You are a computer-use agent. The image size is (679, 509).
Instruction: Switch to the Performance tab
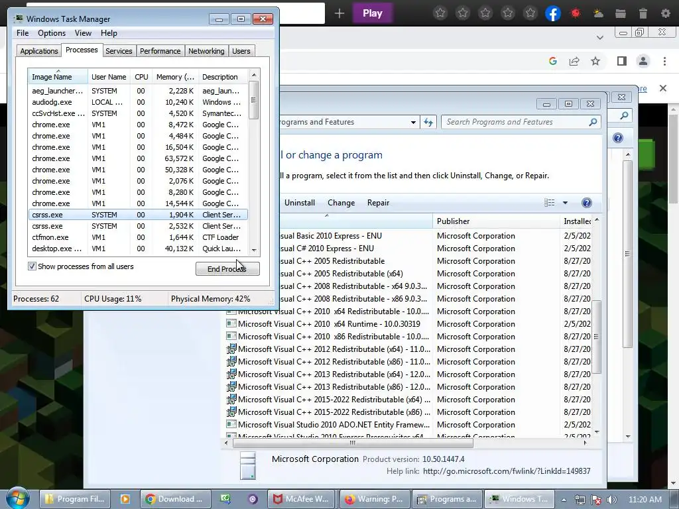click(x=160, y=51)
